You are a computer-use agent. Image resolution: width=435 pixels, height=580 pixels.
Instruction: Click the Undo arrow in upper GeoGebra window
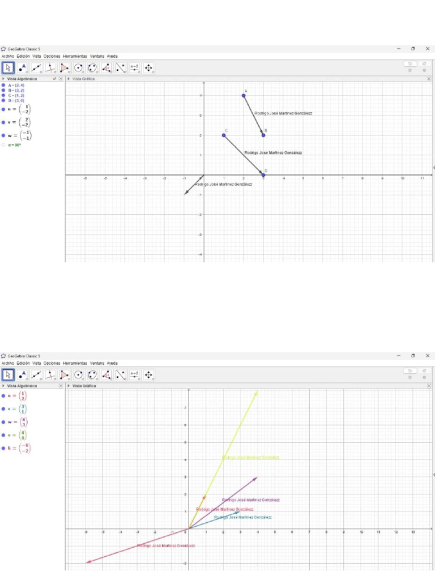410,64
